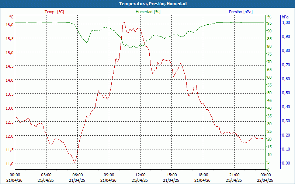Click the blue hPa axis unit label
The image size is (295, 184).
click(285, 17)
